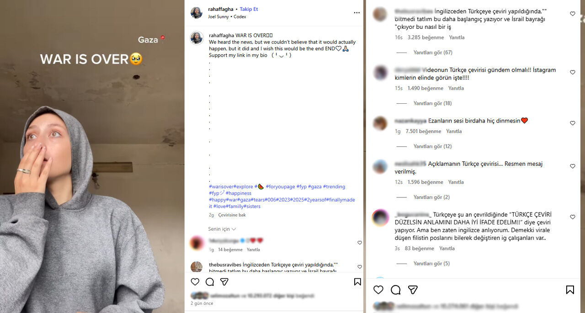Open the three-dot more options menu
Image resolution: width=585 pixels, height=313 pixels.
click(x=356, y=13)
